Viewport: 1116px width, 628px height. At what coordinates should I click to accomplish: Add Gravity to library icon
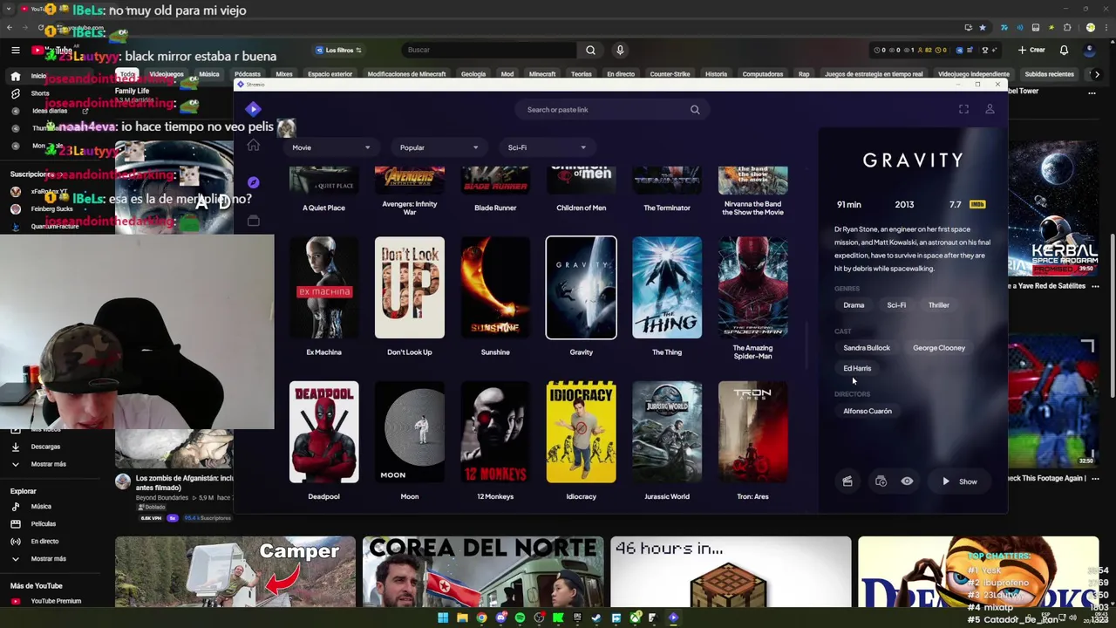pos(881,481)
